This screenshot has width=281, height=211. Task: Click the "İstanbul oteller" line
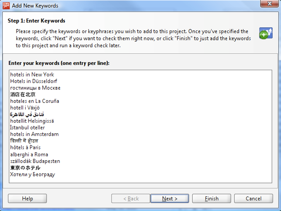click(28, 128)
